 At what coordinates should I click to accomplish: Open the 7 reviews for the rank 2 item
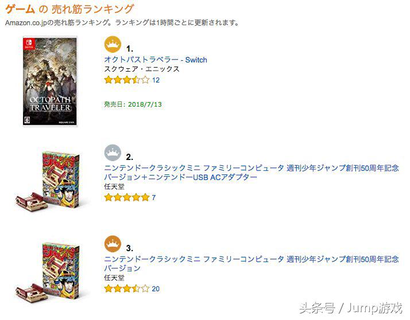(x=154, y=198)
